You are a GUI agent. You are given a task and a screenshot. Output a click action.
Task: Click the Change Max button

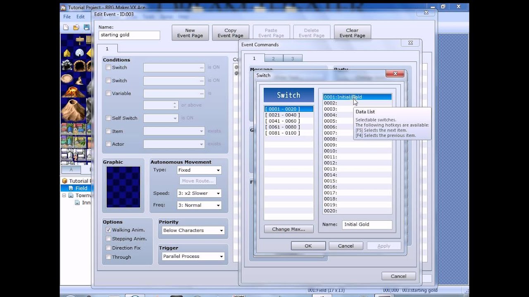(288, 229)
